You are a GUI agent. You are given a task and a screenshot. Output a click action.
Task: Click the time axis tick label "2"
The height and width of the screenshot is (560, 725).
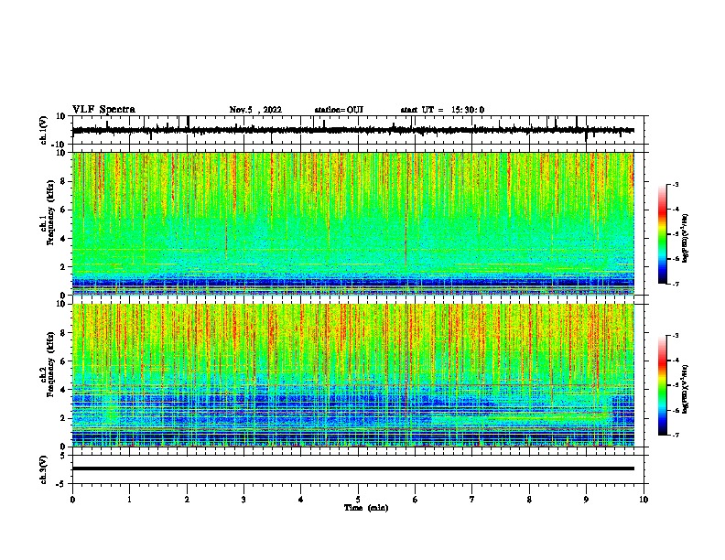tap(187, 500)
